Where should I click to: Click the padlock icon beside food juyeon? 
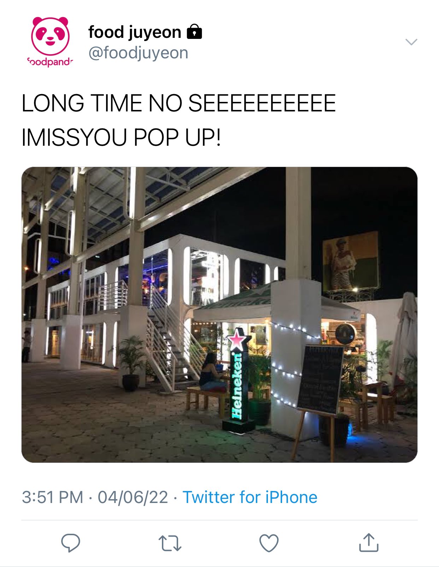194,31
